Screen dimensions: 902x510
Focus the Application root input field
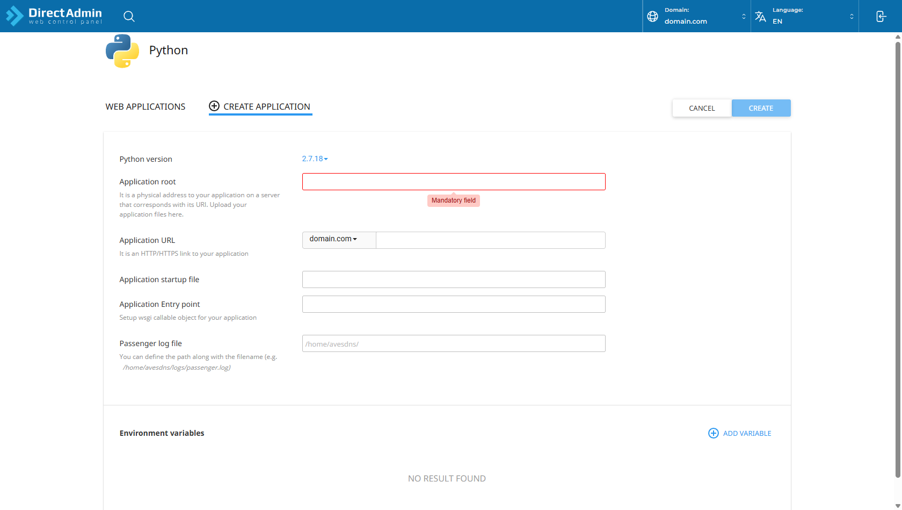(454, 182)
